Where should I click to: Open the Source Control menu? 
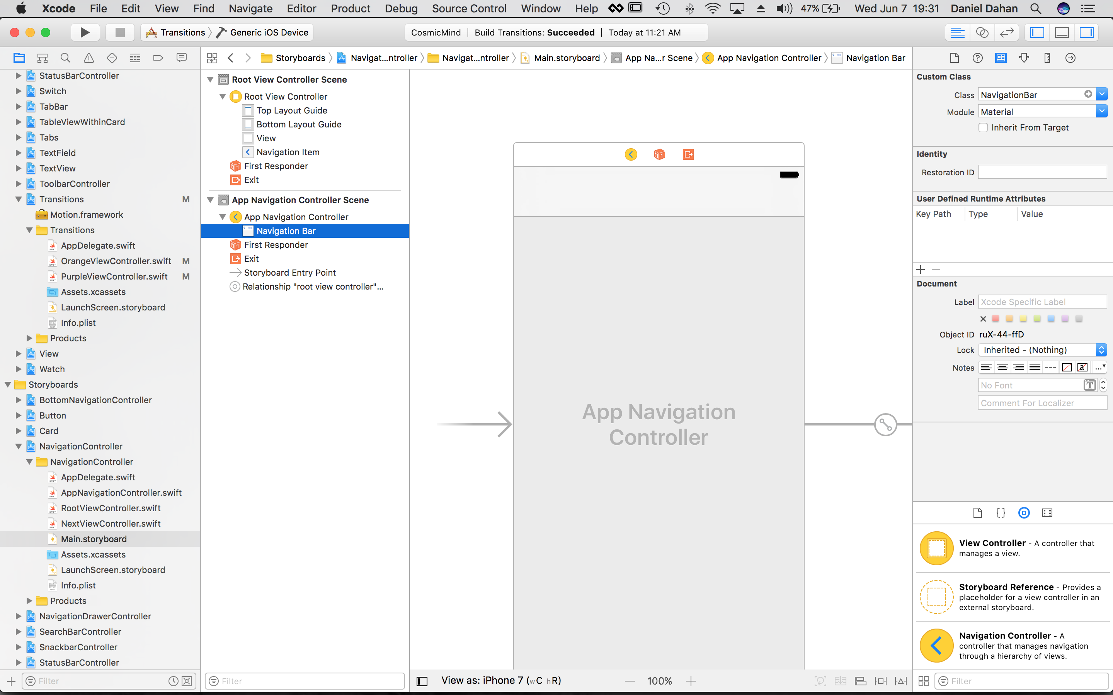point(469,8)
